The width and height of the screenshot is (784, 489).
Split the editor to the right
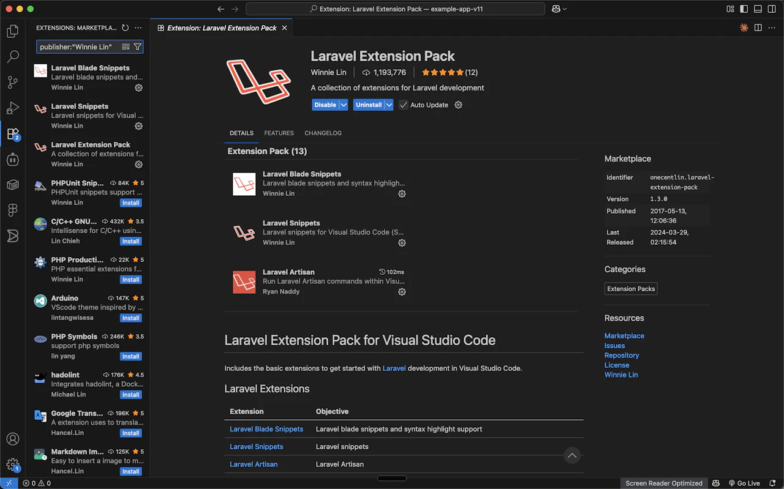click(x=758, y=28)
